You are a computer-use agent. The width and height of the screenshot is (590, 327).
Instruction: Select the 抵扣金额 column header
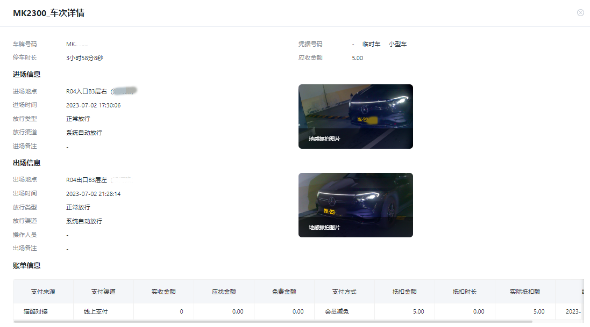pyautogui.click(x=404, y=292)
